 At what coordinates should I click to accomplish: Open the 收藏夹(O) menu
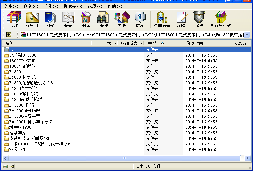point(73,7)
